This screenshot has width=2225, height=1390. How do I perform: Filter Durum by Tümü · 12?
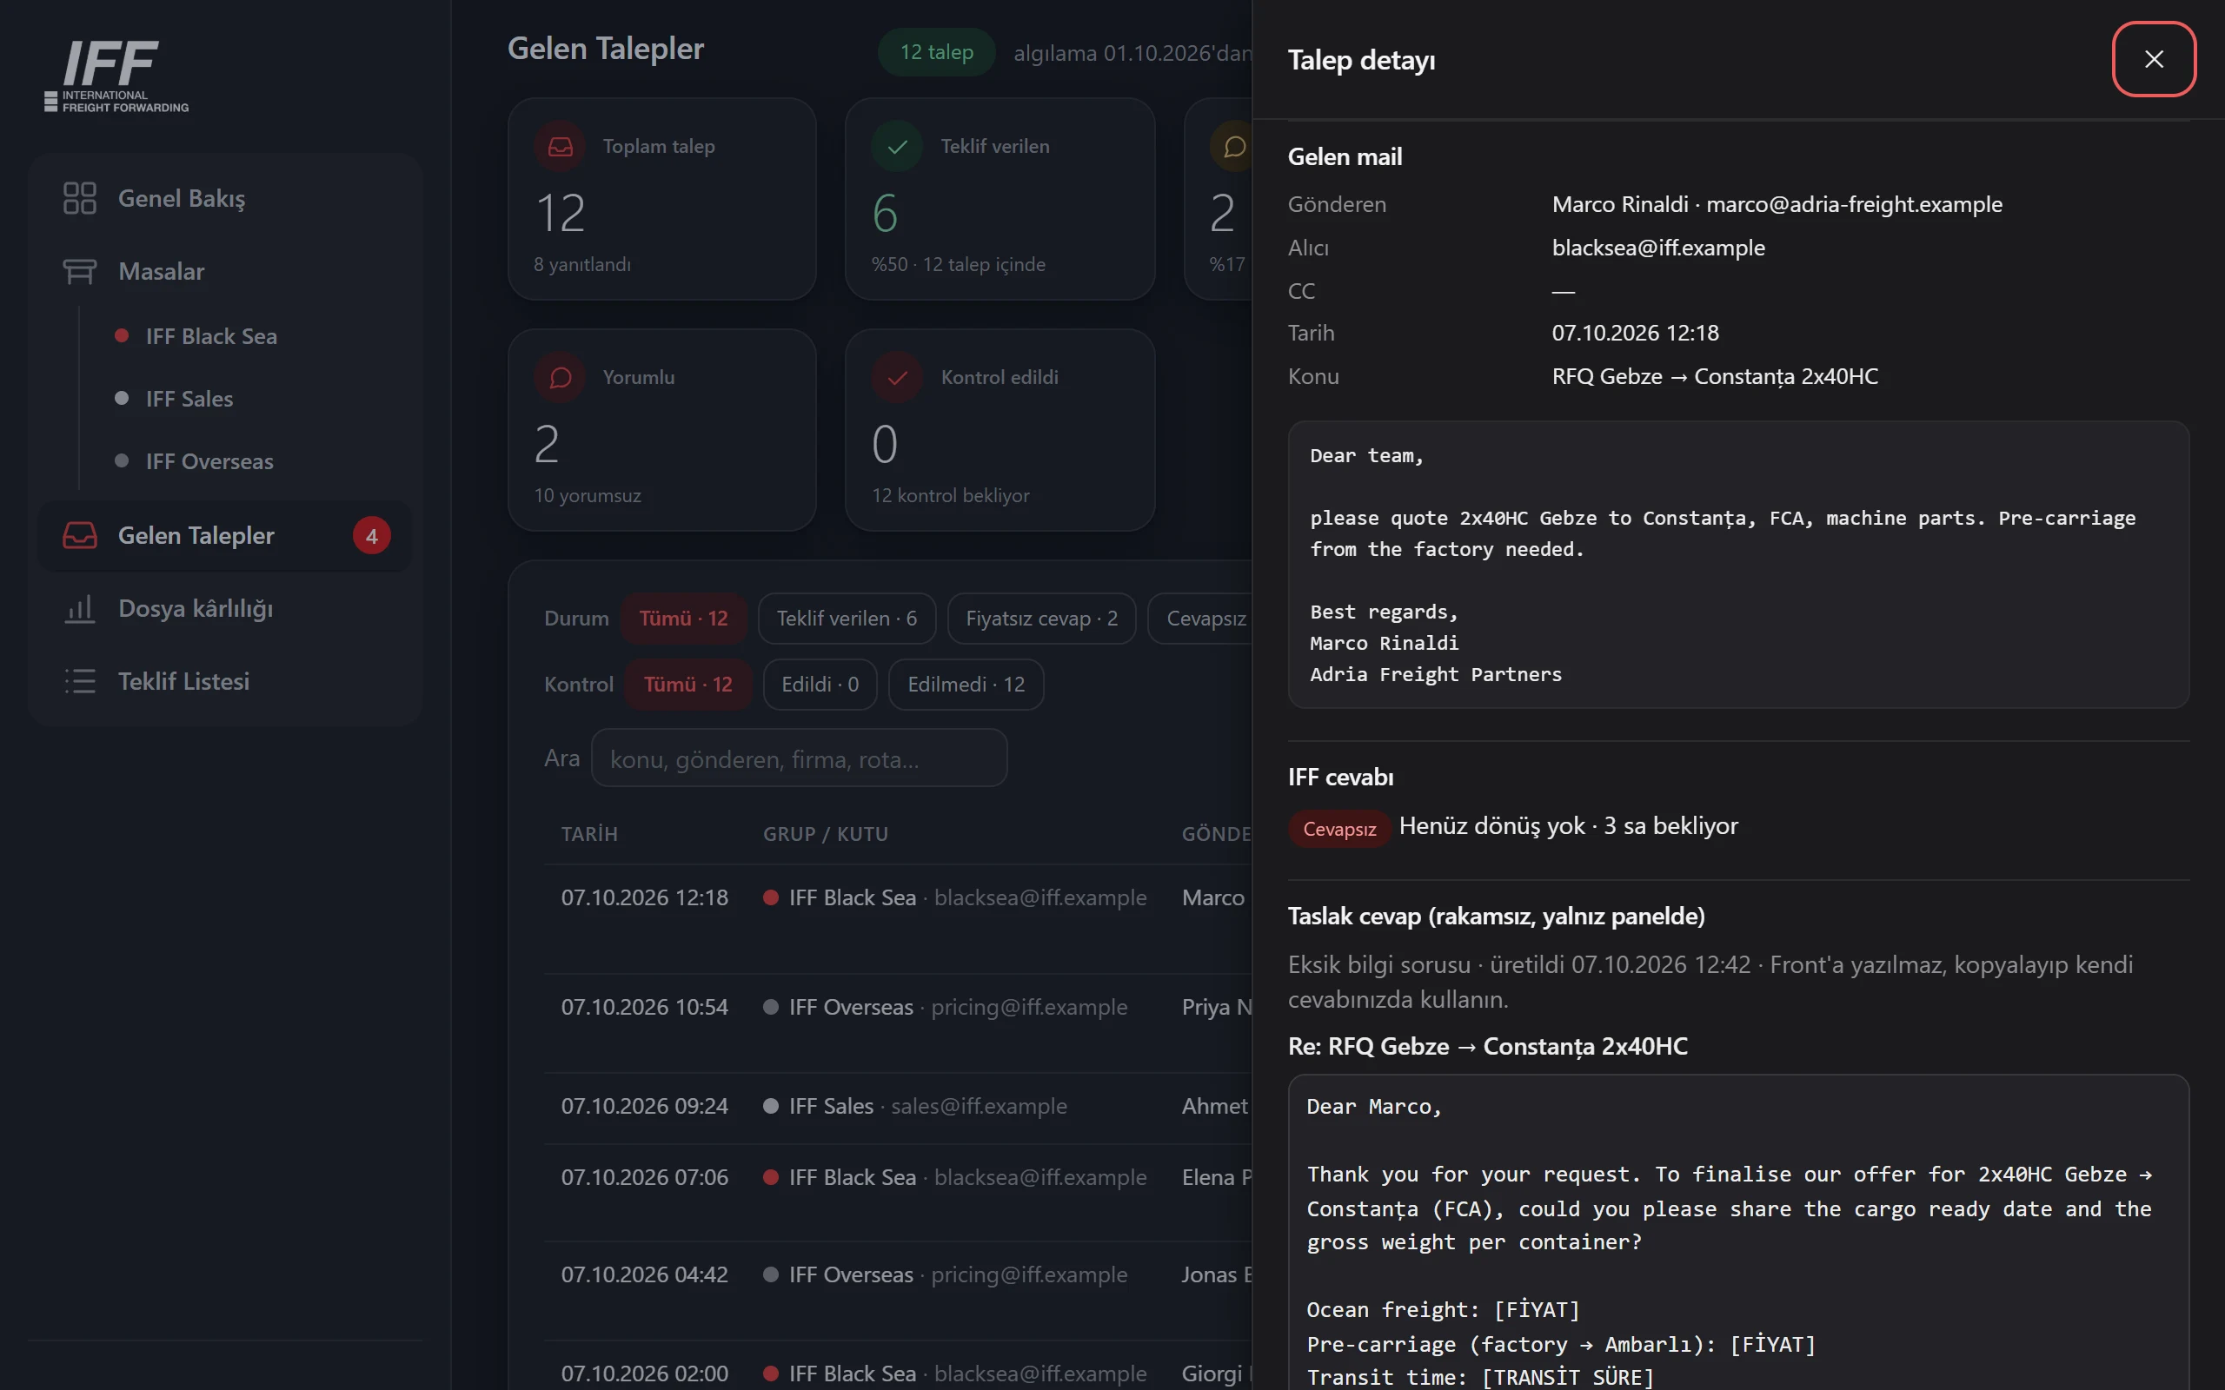click(x=683, y=618)
